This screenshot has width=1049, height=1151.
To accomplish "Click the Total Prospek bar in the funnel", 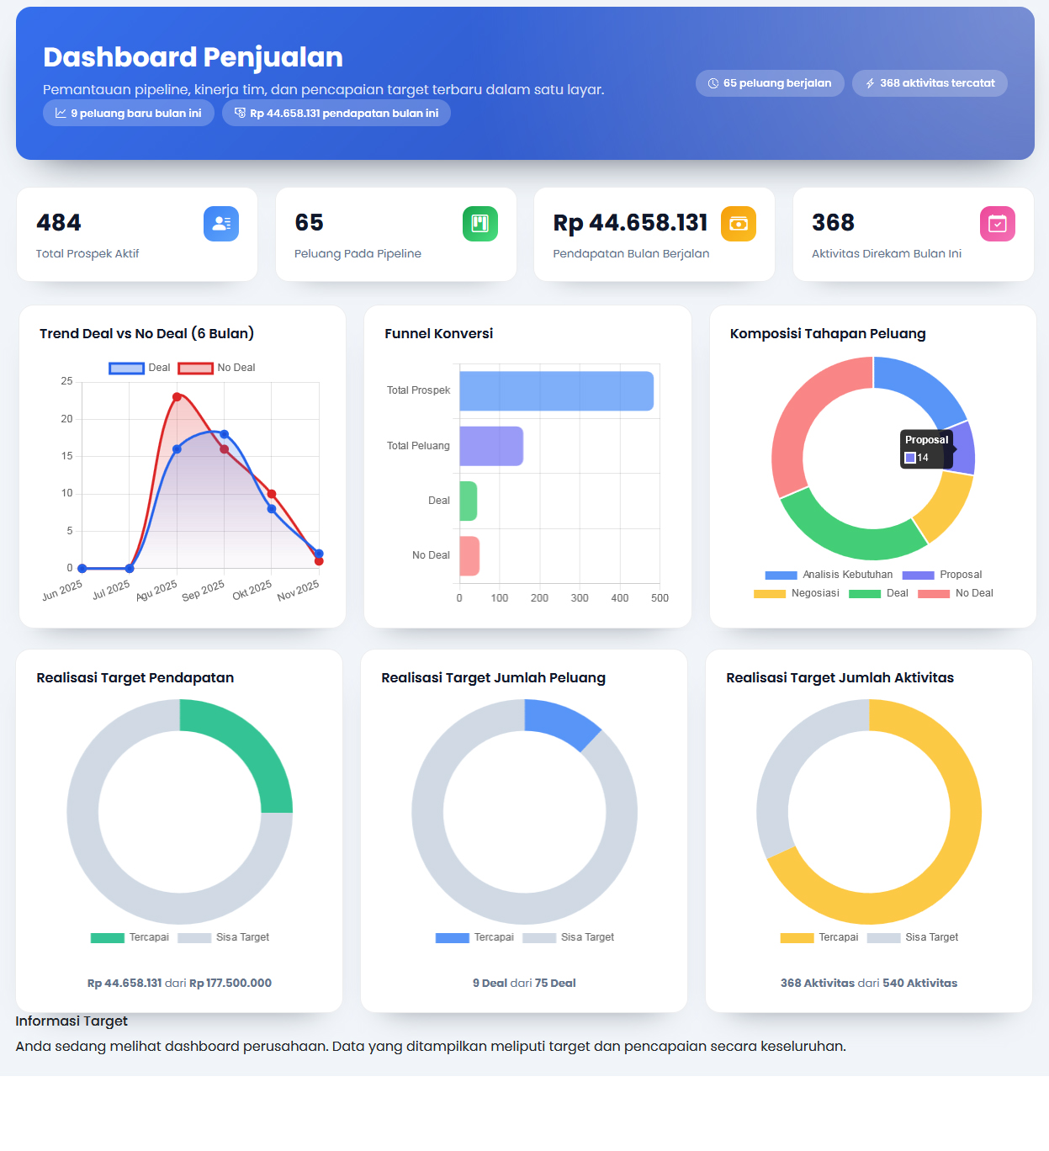I will (x=556, y=391).
